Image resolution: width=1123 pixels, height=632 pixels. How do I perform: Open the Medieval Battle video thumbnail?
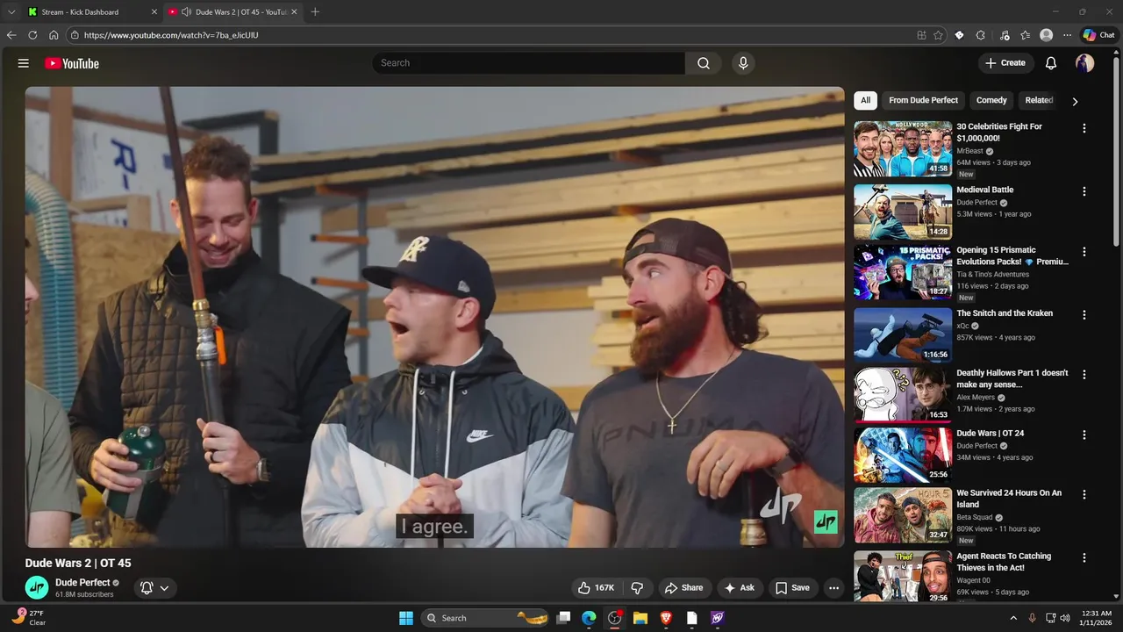click(x=903, y=212)
